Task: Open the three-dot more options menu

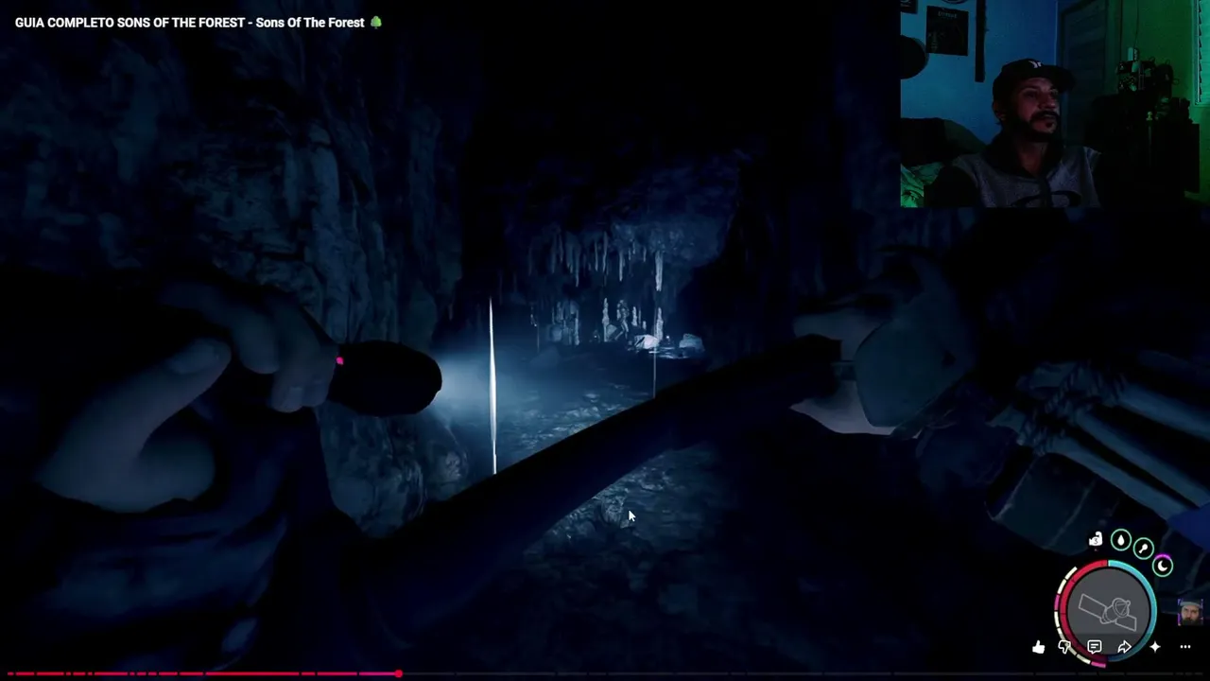Action: tap(1185, 647)
